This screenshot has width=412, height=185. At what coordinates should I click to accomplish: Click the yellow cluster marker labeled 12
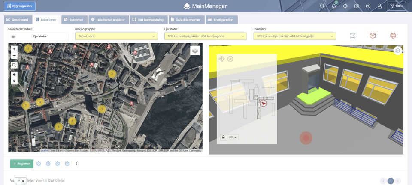40,102
